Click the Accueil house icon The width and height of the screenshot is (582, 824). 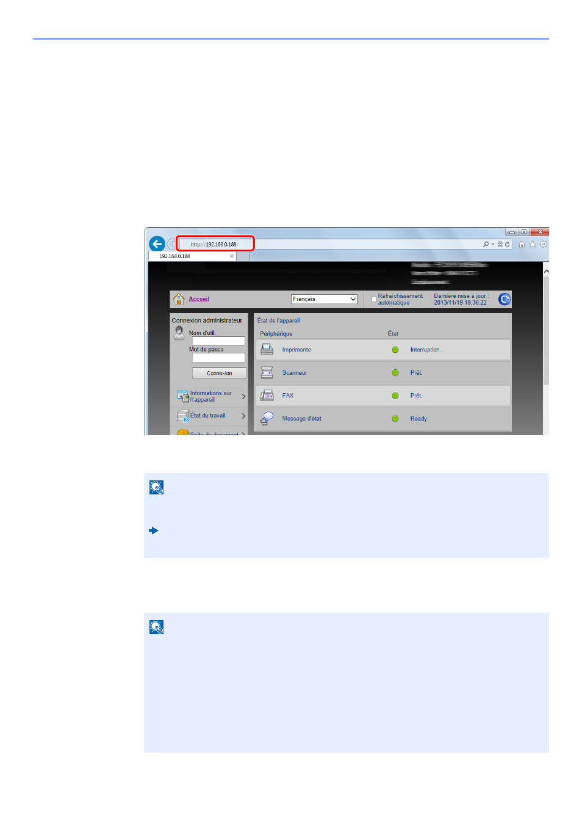point(179,299)
